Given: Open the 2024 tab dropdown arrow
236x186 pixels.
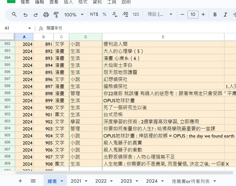Looking at the screenshot, I should pos(162,181).
